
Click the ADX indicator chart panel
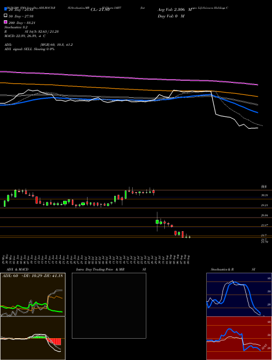(33, 295)
